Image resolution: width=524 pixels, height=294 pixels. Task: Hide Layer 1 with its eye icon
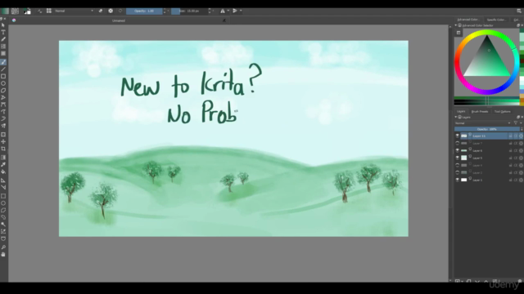tap(458, 180)
